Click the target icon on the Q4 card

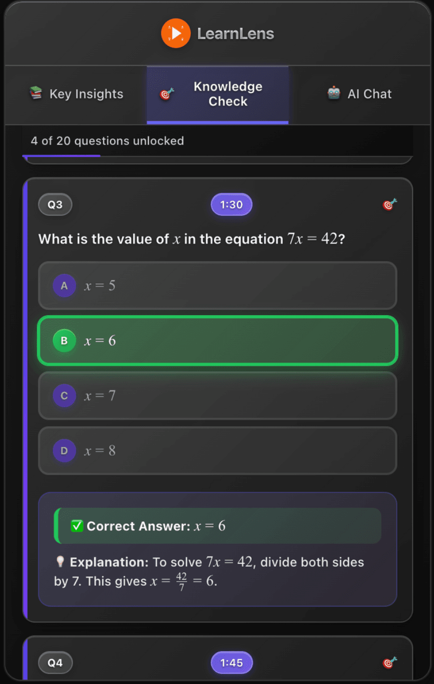click(x=389, y=663)
